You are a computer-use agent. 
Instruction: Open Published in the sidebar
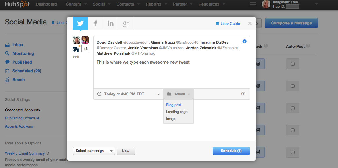[x=22, y=62]
